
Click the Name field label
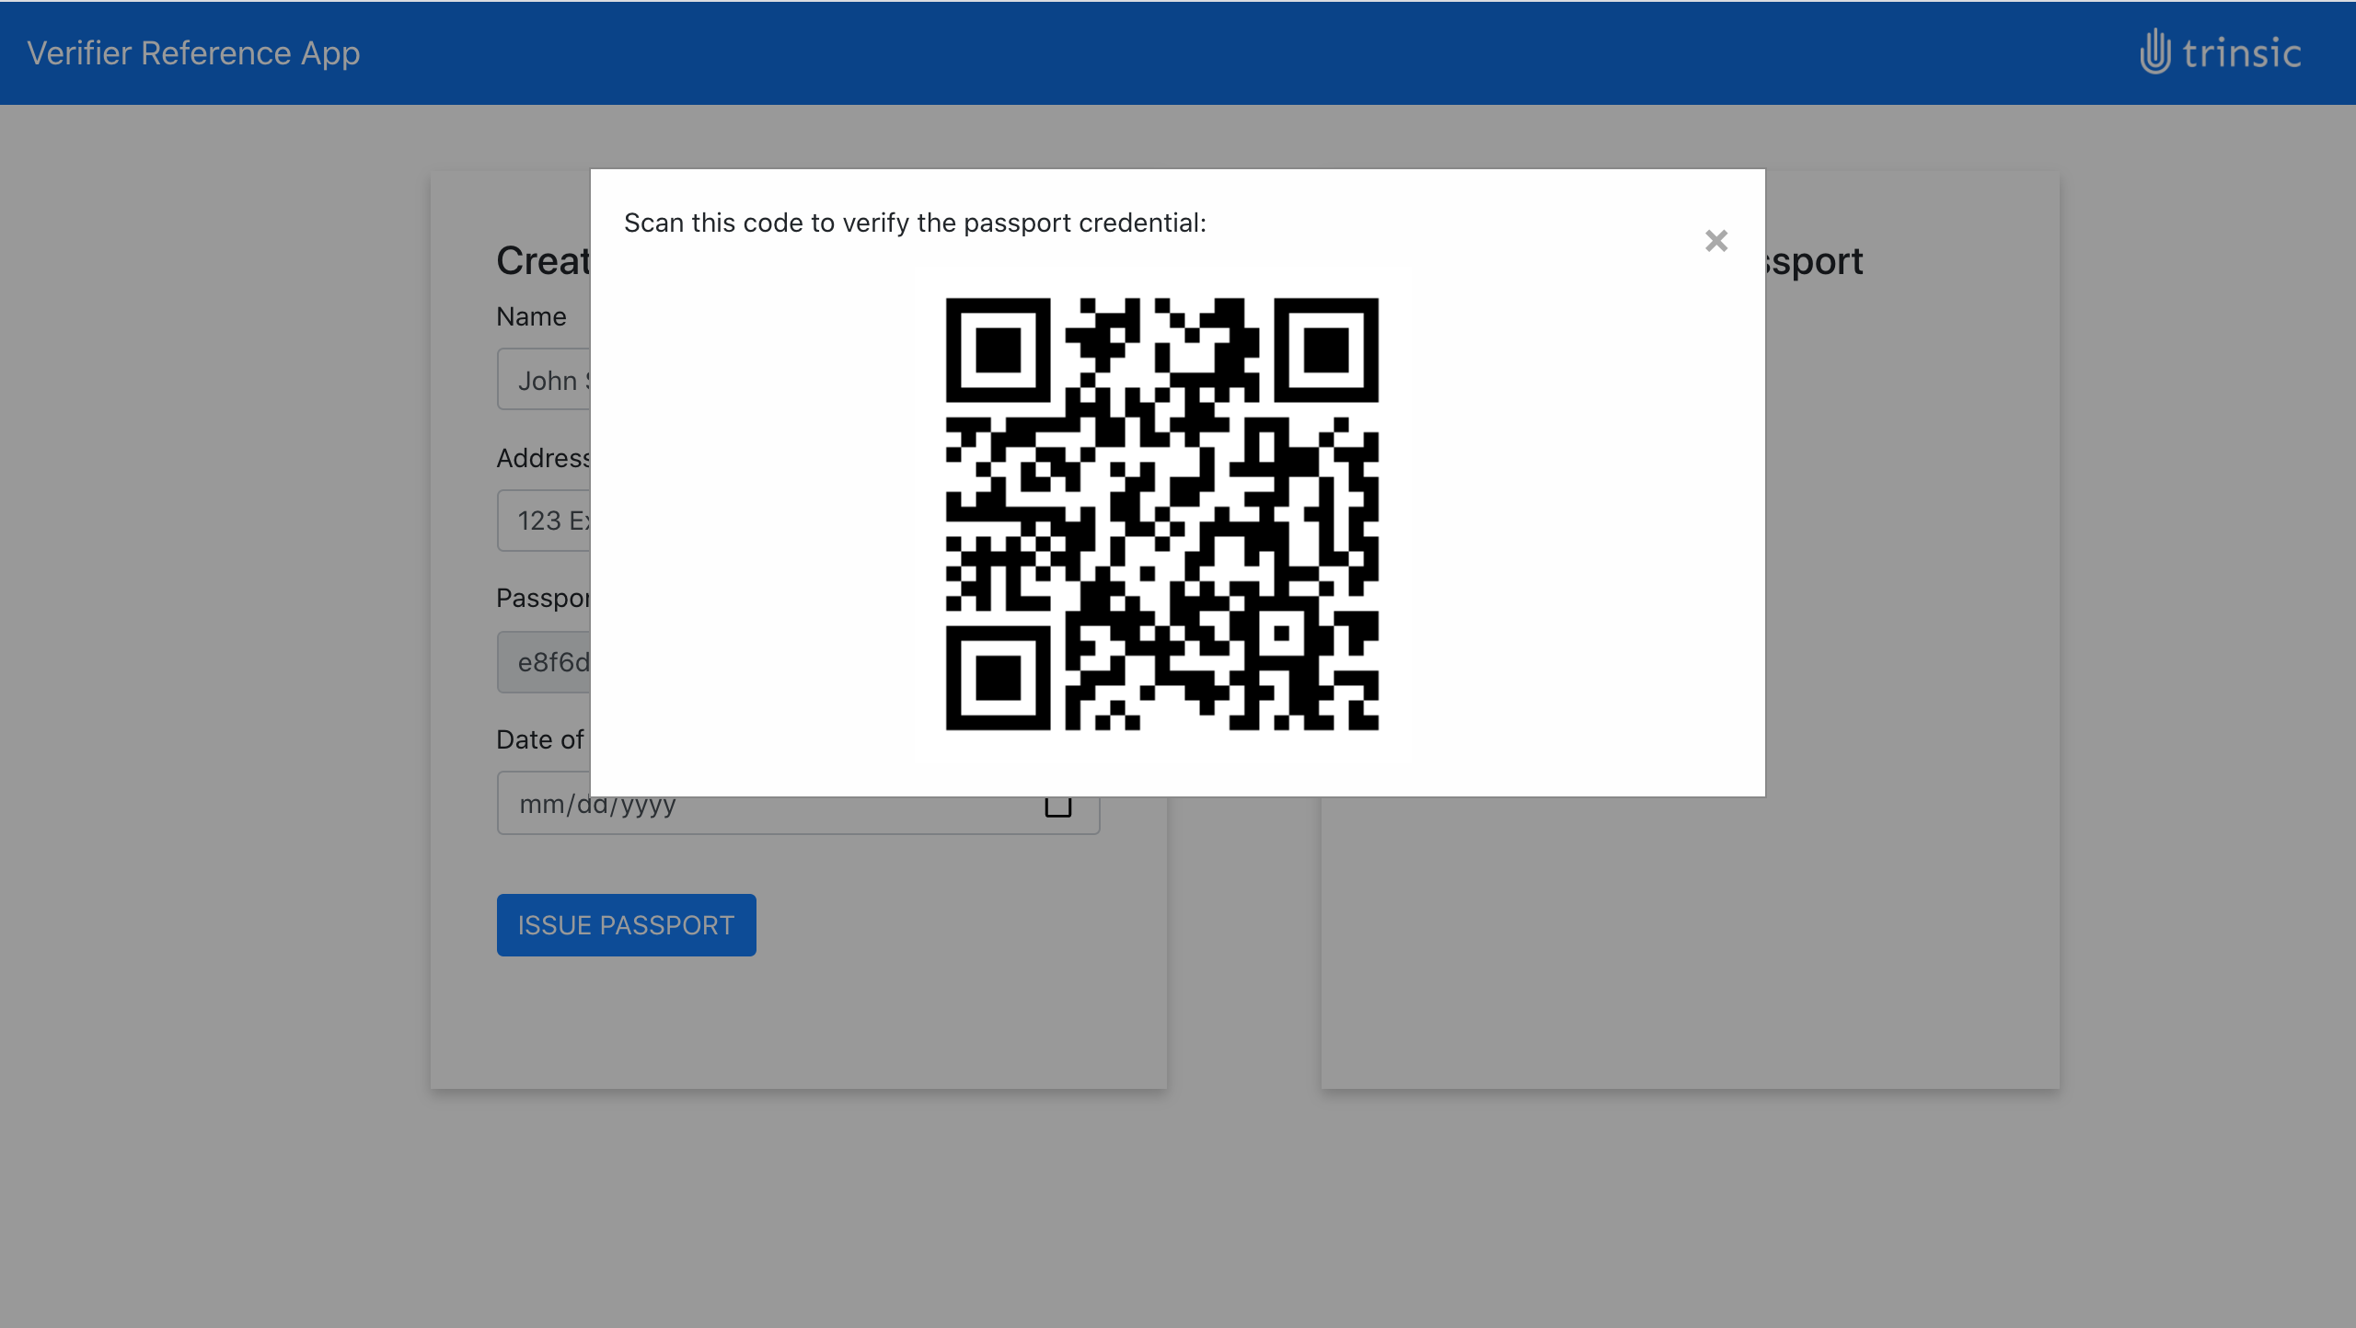click(x=531, y=316)
